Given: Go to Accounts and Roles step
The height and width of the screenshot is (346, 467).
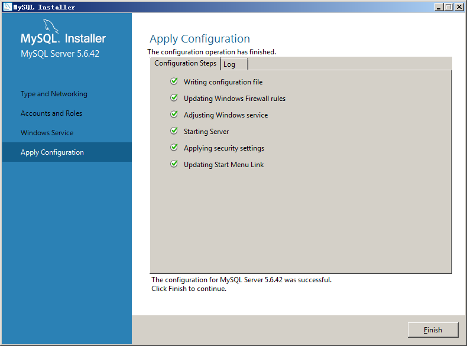Looking at the screenshot, I should (x=51, y=113).
